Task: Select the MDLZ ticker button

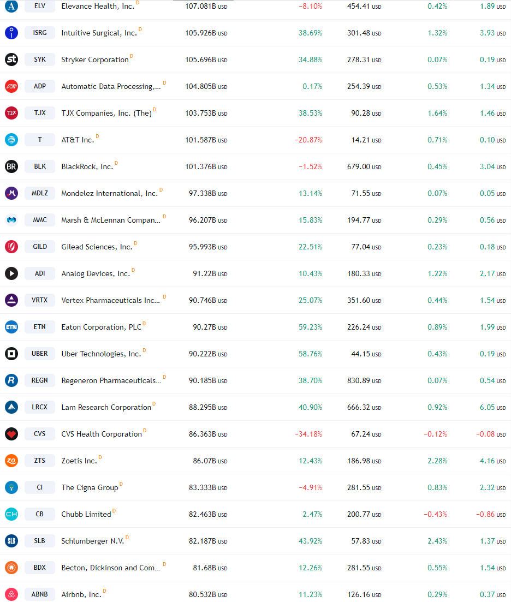Action: click(40, 193)
